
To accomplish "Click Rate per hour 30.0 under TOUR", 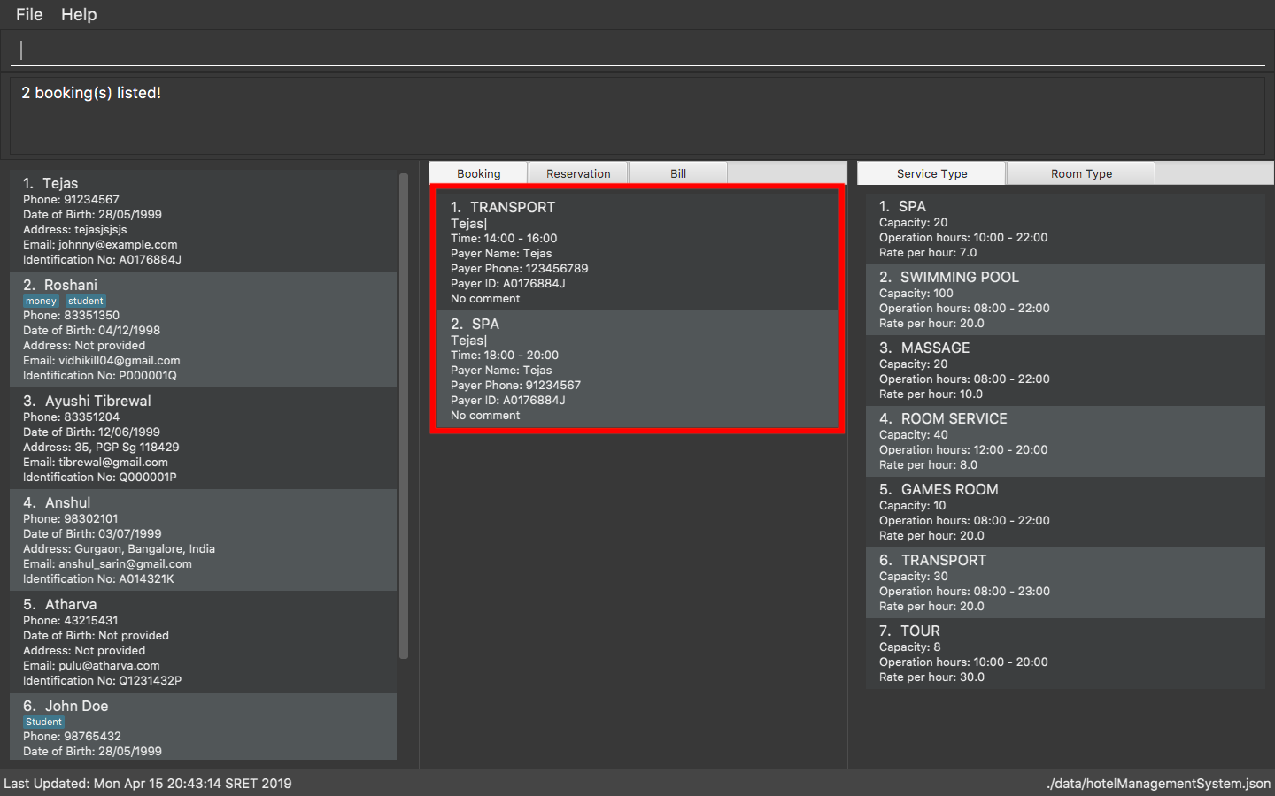I will [931, 677].
